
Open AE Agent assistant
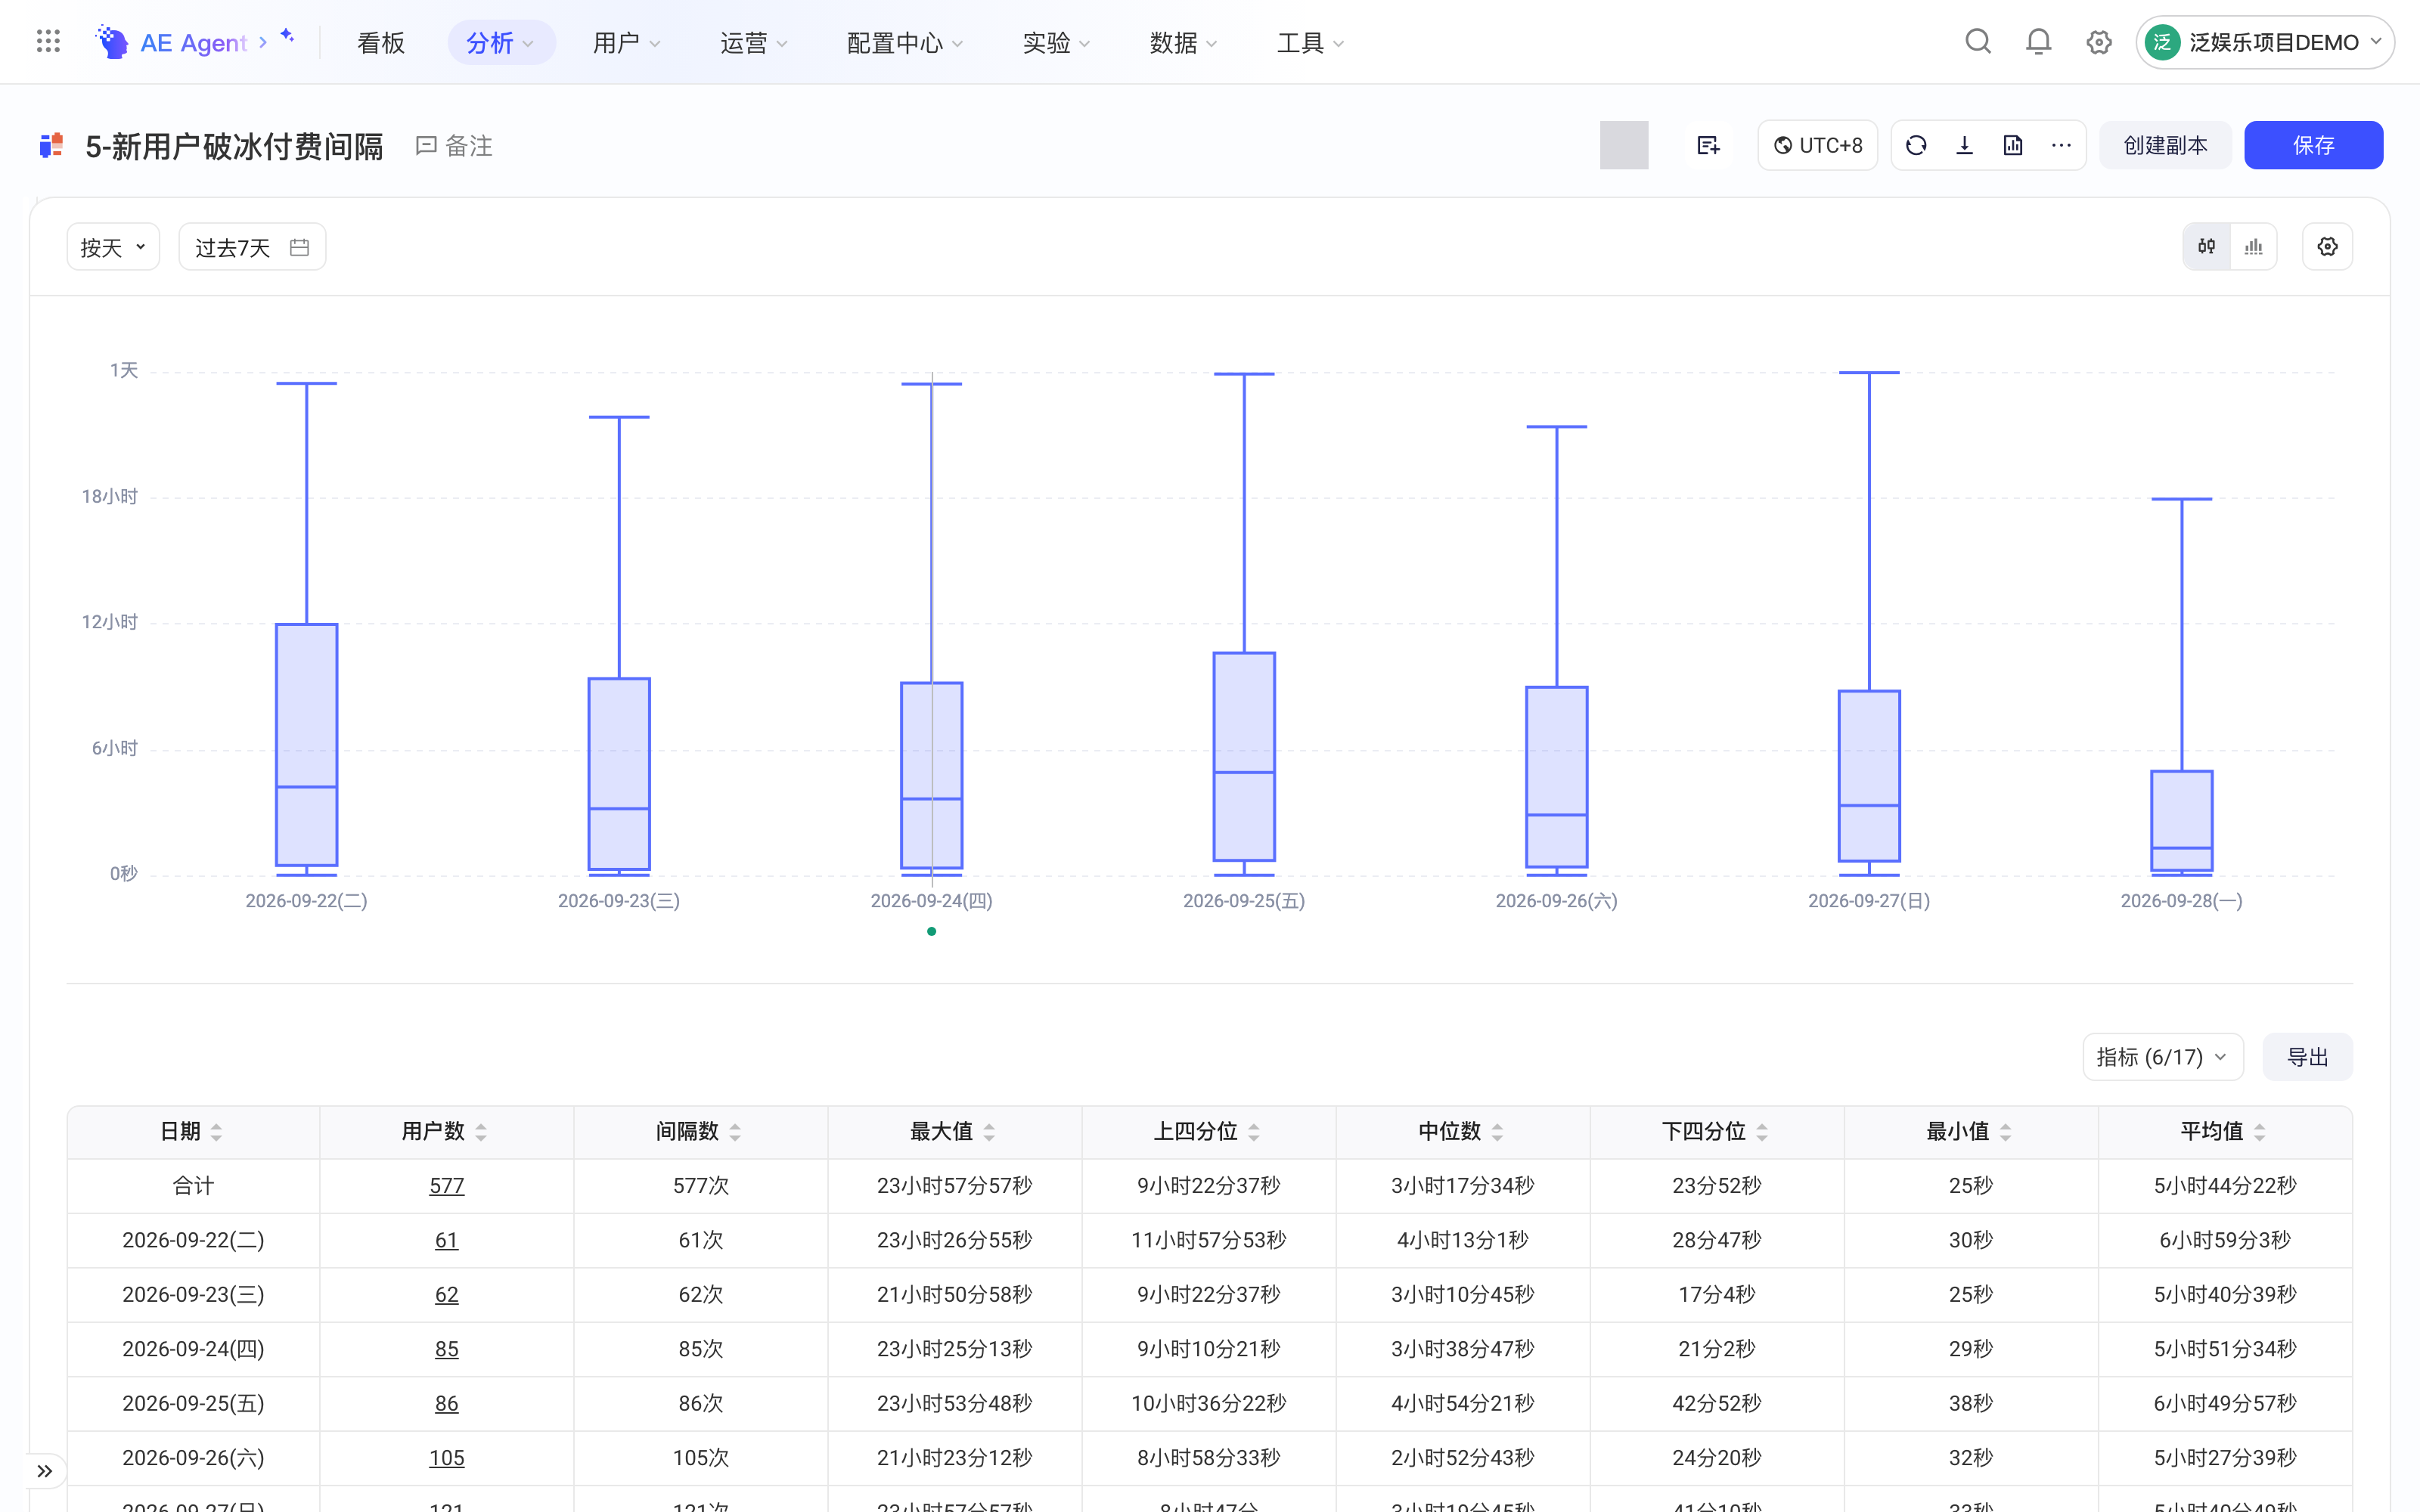click(x=194, y=42)
